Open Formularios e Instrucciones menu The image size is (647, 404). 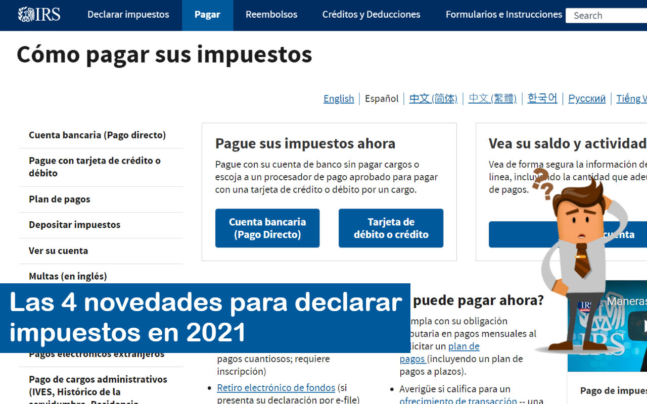point(504,15)
